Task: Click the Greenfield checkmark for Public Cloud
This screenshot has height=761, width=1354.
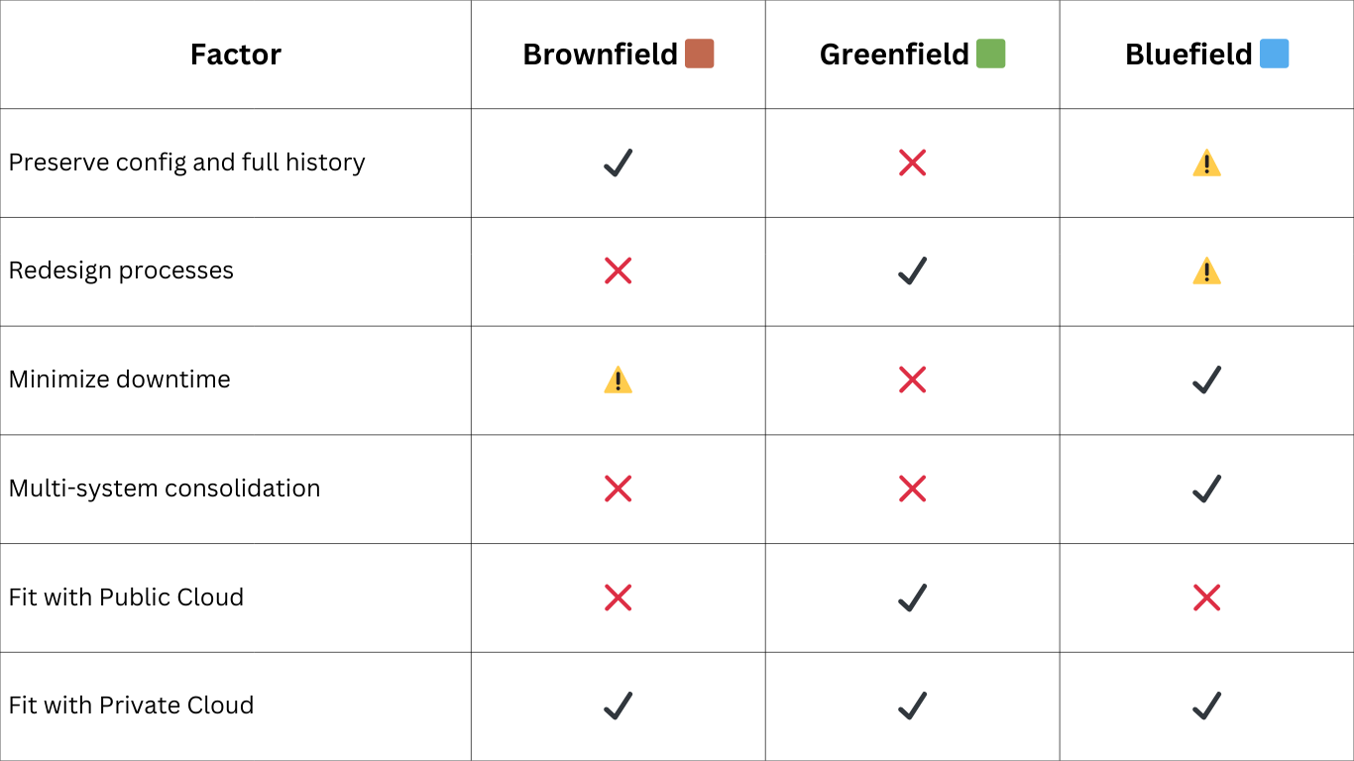Action: point(912,598)
